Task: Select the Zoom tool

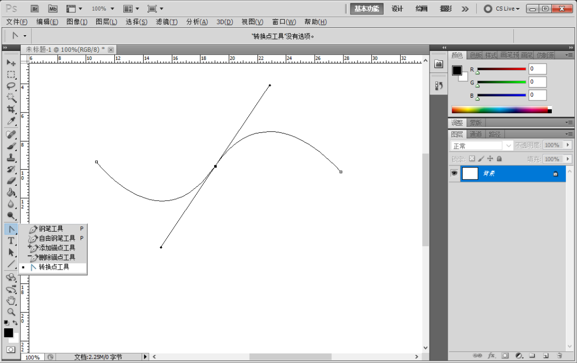Action: tap(11, 312)
